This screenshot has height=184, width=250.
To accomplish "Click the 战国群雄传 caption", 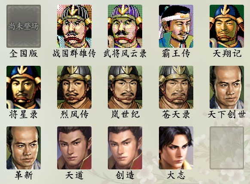I will 74,53.
